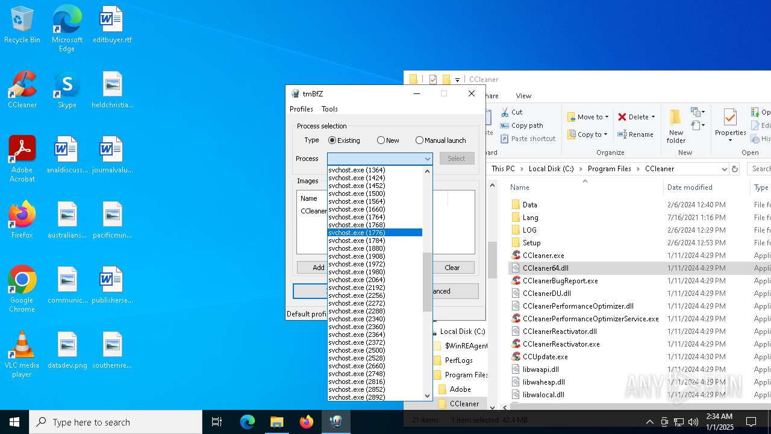Click Cut in Explorer ribbon
Screen dimensions: 771x434
click(x=511, y=112)
